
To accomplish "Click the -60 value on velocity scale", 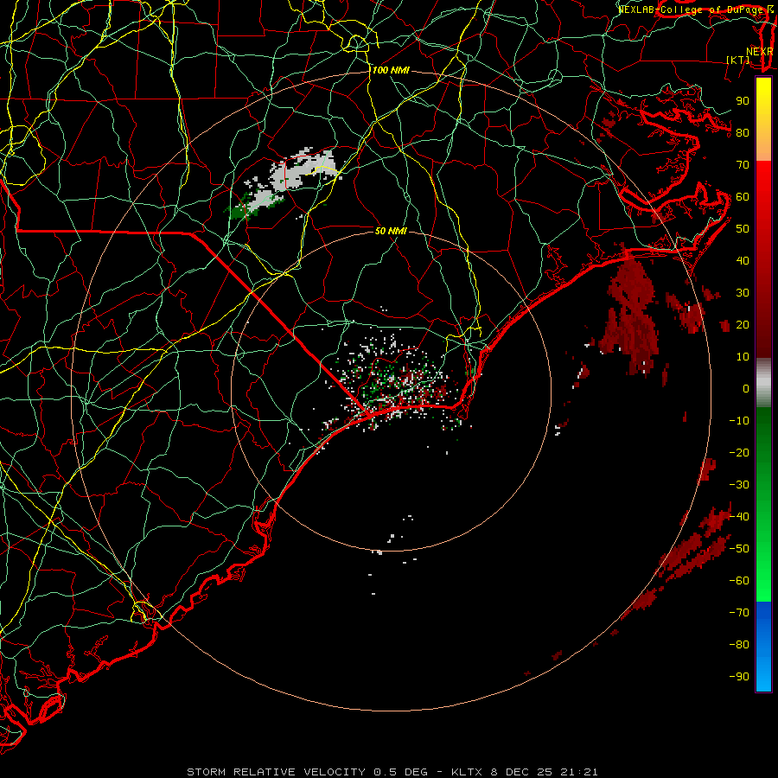I will tap(739, 581).
